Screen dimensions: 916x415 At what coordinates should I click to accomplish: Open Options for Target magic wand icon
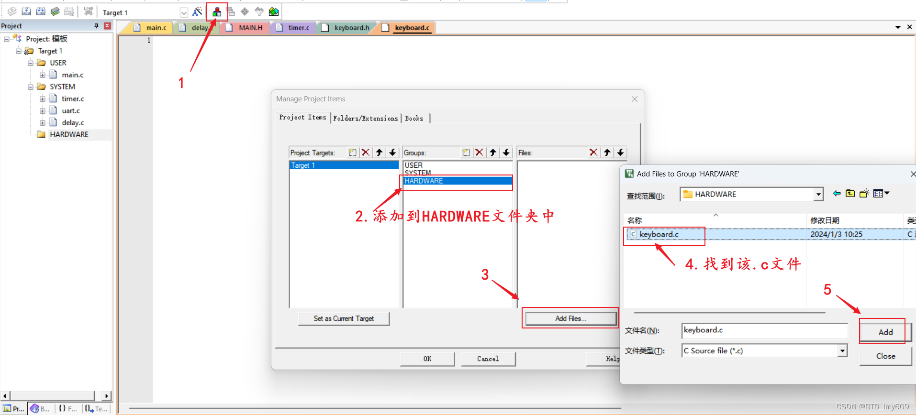point(197,11)
